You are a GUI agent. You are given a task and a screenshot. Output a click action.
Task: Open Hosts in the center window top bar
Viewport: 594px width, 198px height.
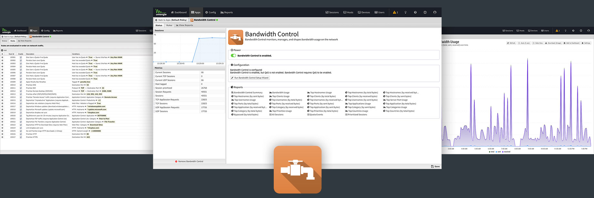click(x=348, y=12)
